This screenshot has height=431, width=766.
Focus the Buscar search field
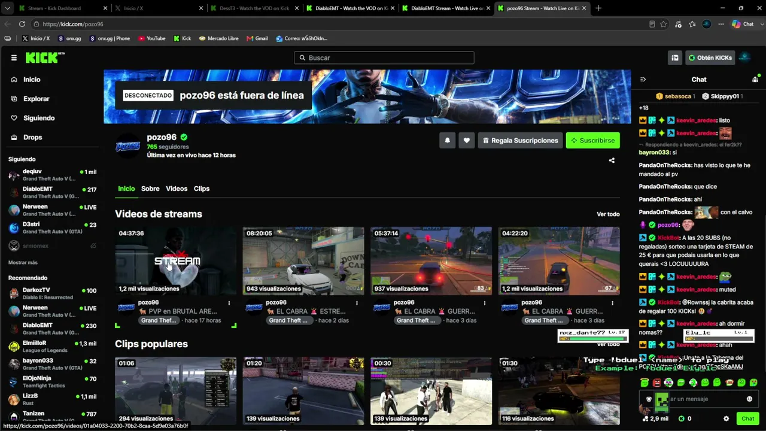point(384,57)
